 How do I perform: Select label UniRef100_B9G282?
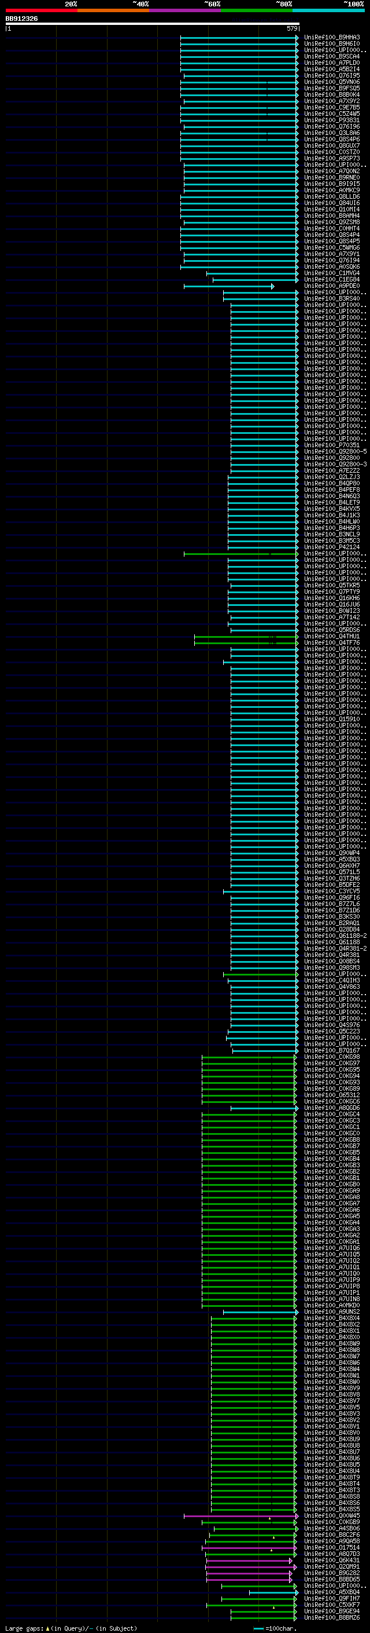tap(332, 1573)
